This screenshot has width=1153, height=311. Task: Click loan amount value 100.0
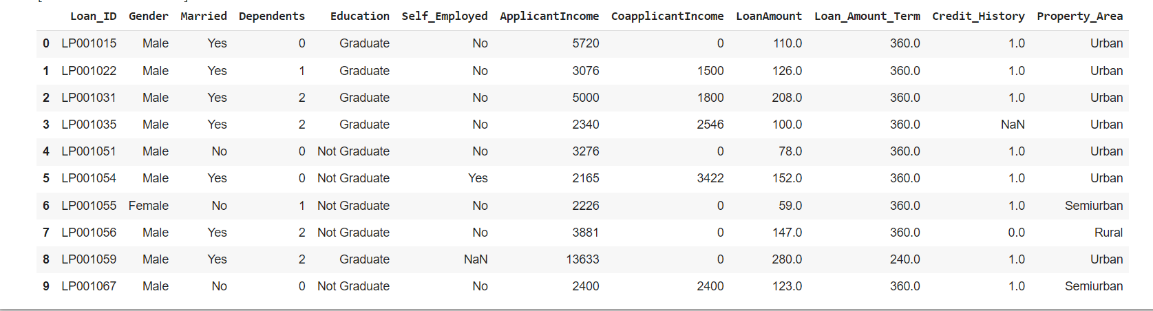787,125
